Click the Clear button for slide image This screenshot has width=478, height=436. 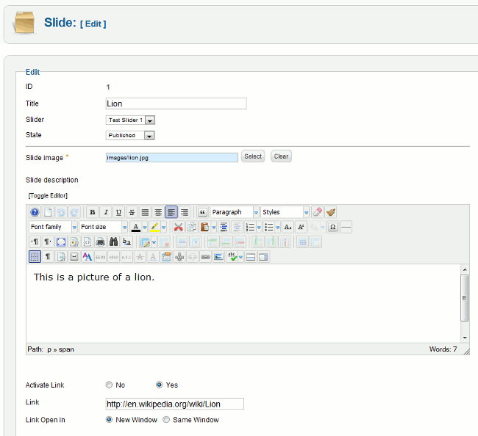coord(281,156)
